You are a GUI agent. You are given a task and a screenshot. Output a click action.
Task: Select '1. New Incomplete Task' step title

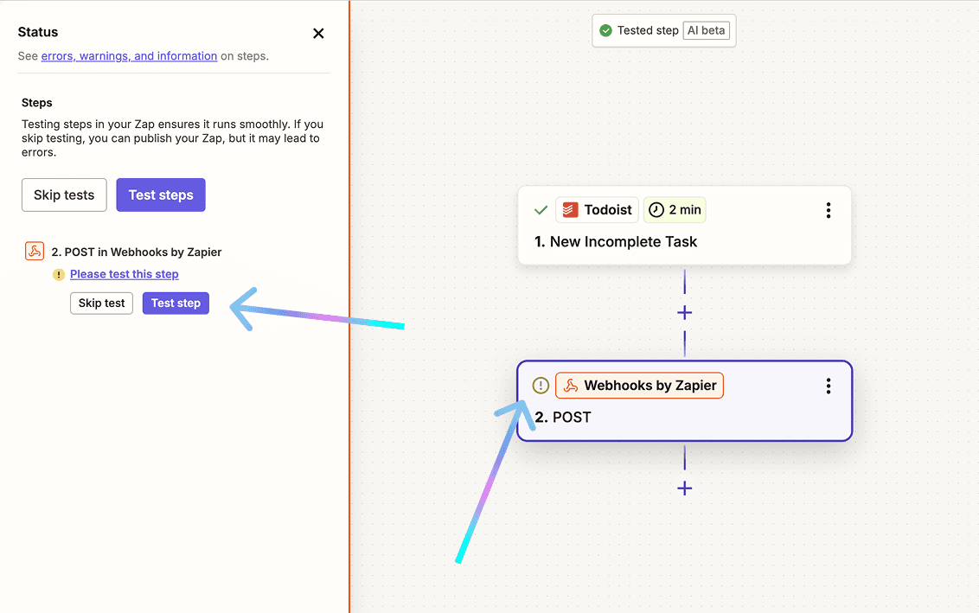616,241
